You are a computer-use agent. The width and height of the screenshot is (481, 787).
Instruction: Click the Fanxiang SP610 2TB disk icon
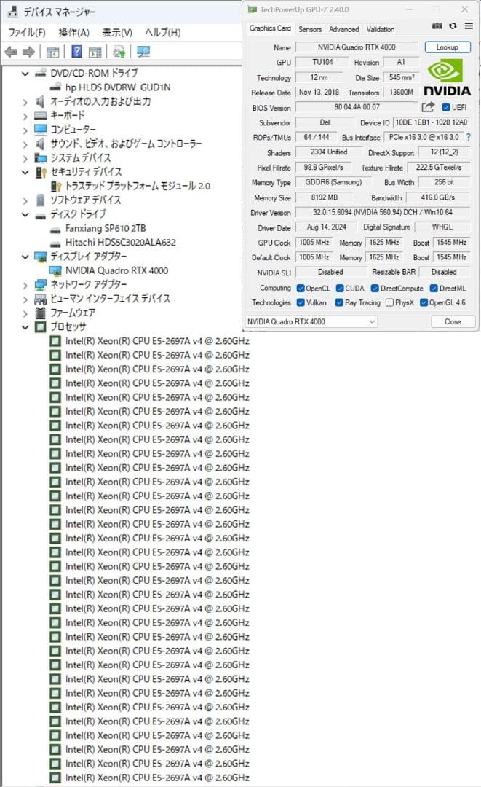[x=55, y=230]
